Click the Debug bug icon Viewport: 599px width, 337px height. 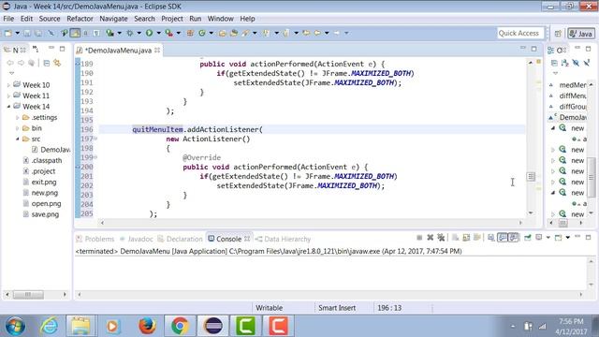[x=129, y=34]
